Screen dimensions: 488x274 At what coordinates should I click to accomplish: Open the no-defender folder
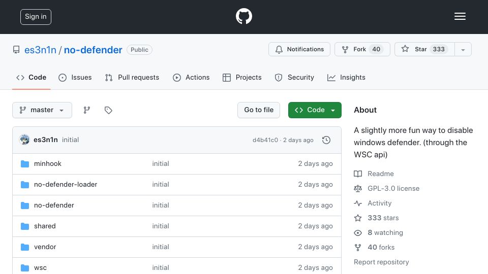point(54,205)
